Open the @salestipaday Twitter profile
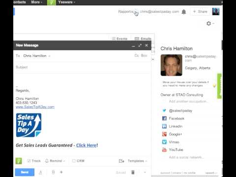 pos(180,111)
